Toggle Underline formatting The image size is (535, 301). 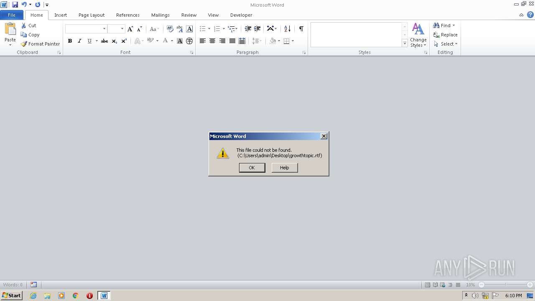[89, 41]
